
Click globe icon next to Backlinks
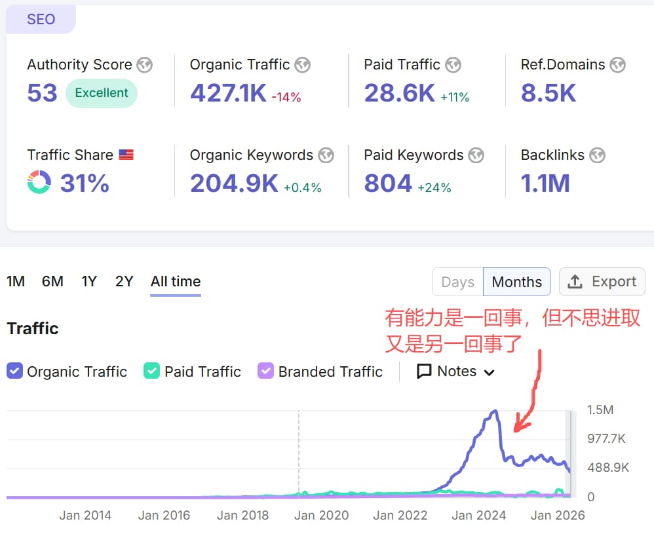click(597, 155)
